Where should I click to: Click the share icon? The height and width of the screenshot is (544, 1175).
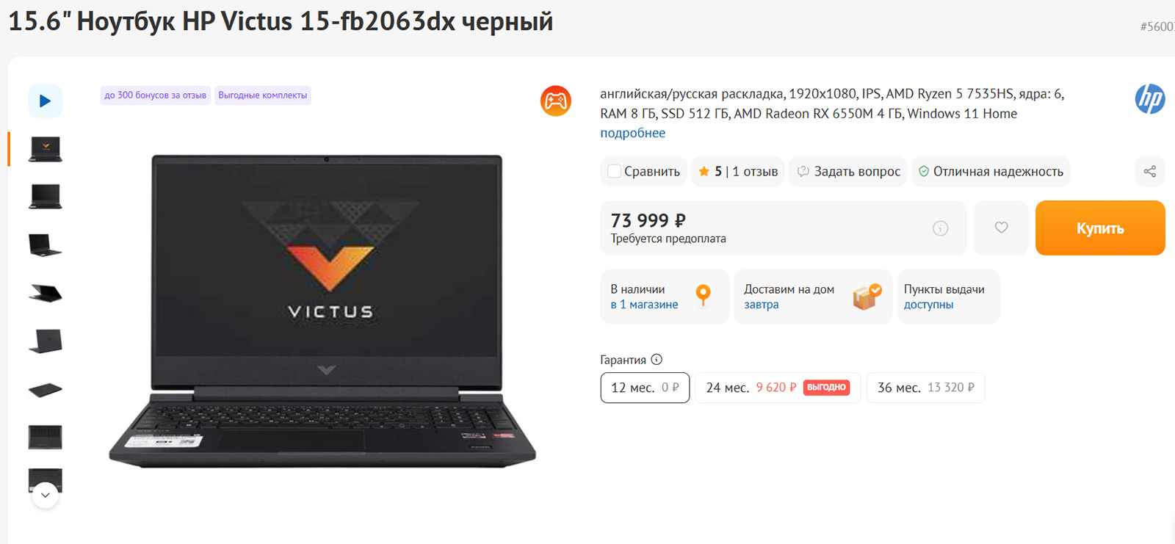[1149, 171]
